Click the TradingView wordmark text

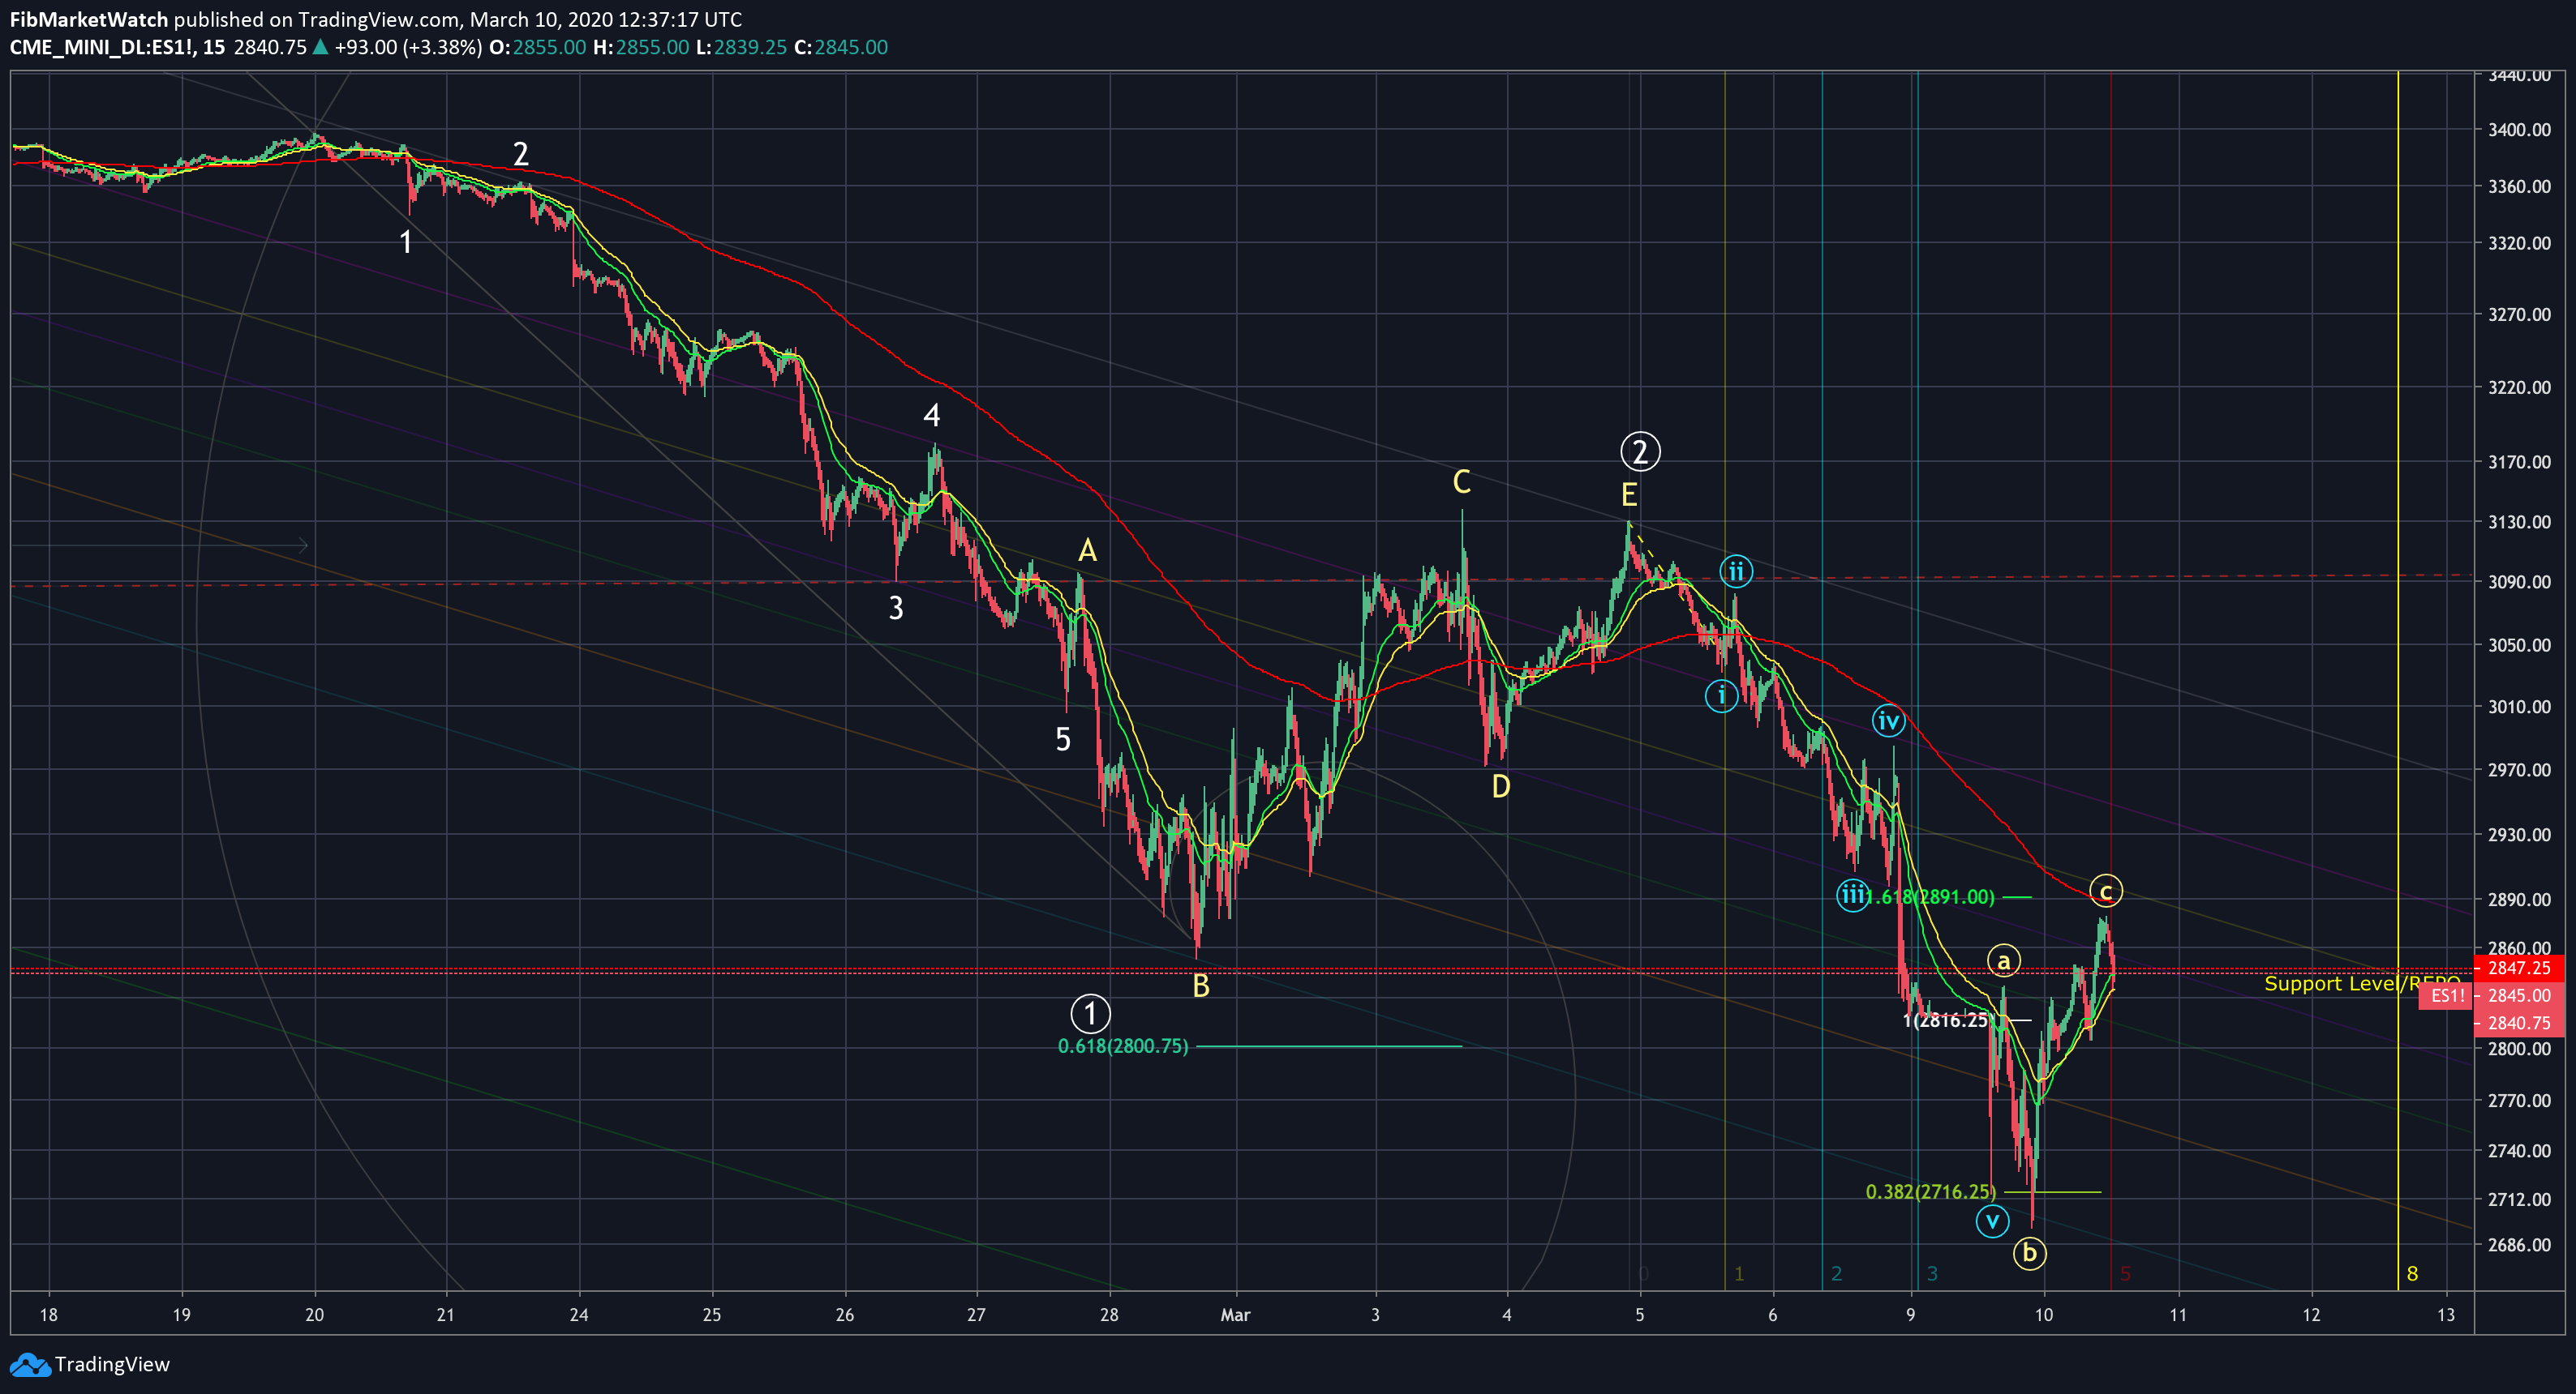pyautogui.click(x=112, y=1364)
